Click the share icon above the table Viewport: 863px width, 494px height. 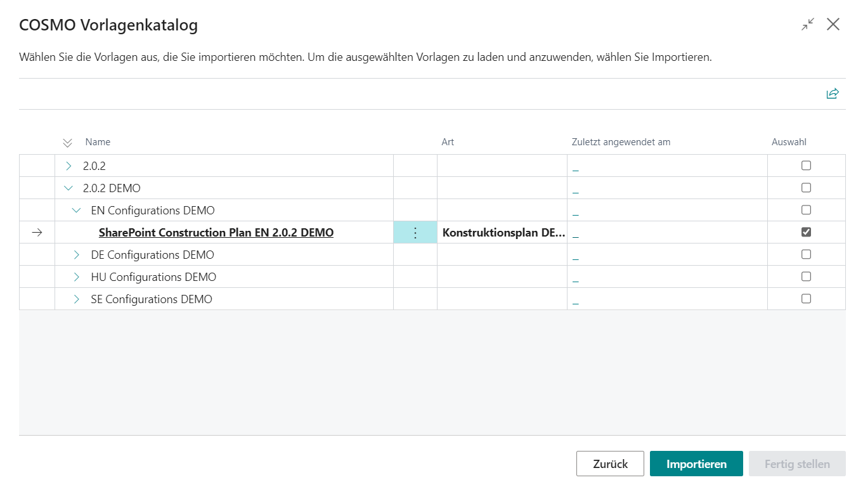coord(832,94)
